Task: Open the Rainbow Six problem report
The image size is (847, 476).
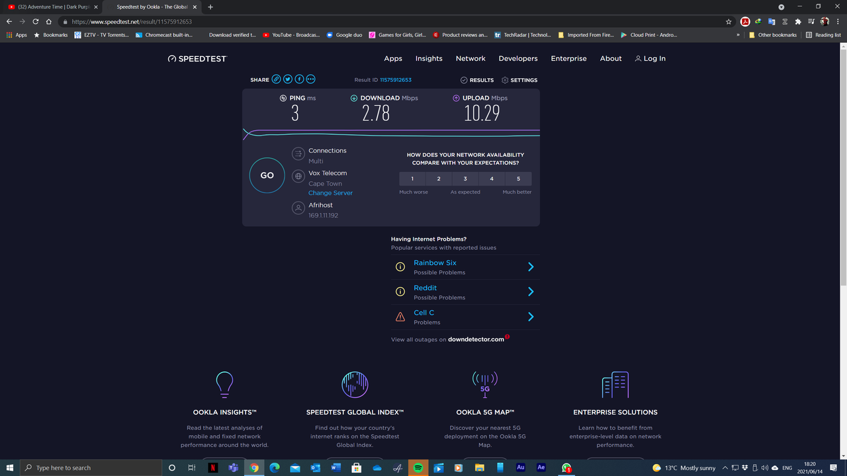Action: 435,263
